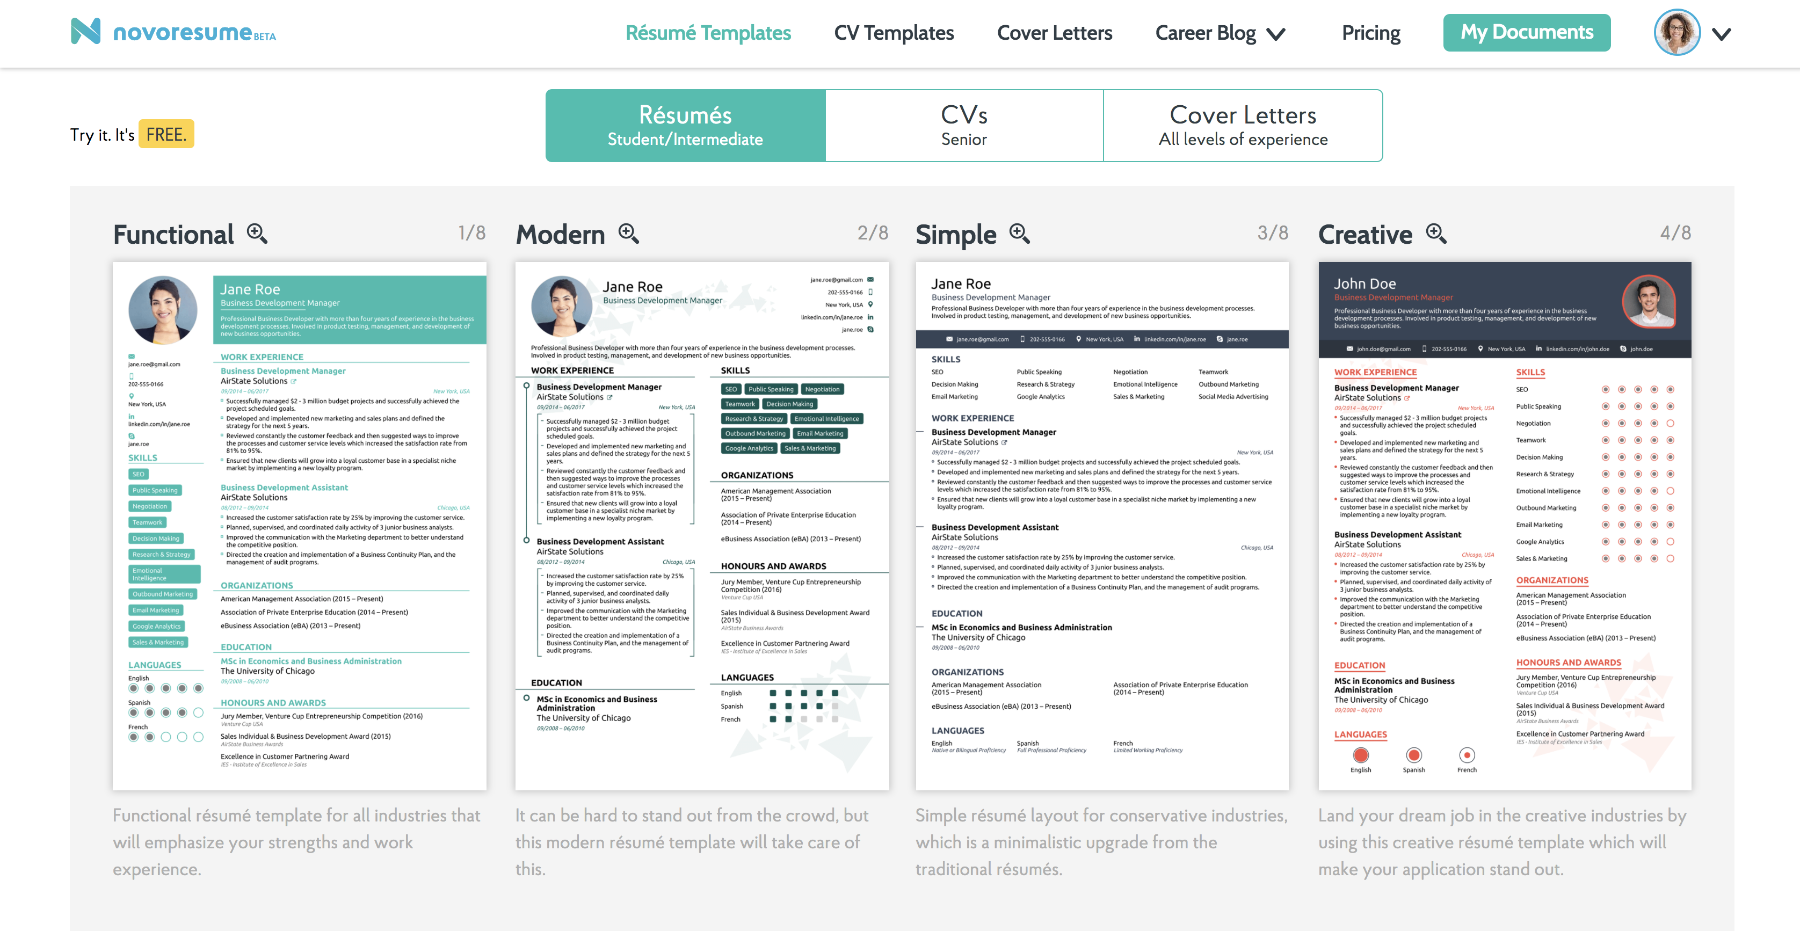Click the Cover Letters navigation link
This screenshot has height=931, width=1800.
pos(1054,32)
